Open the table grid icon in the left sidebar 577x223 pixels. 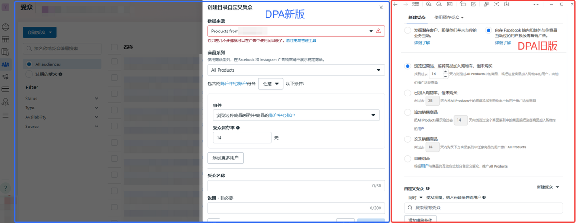tap(5, 40)
